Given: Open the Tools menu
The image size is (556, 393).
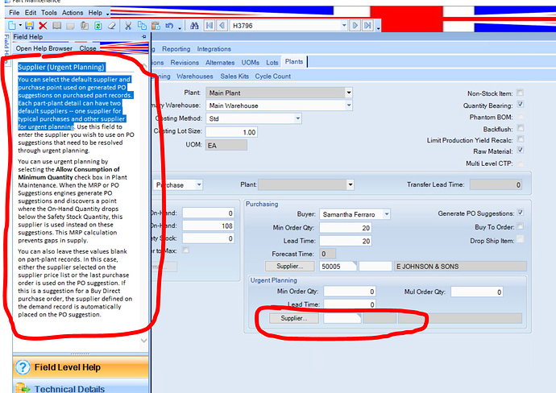Looking at the screenshot, I should click(48, 13).
